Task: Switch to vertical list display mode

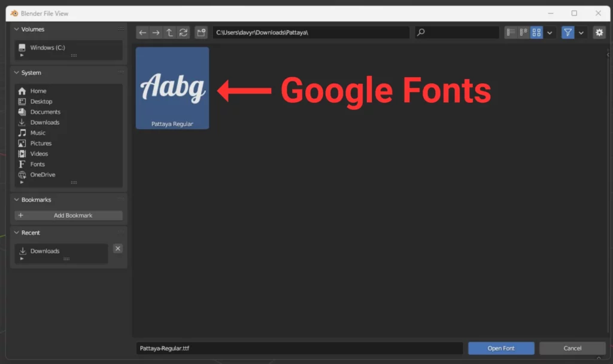Action: tap(511, 32)
